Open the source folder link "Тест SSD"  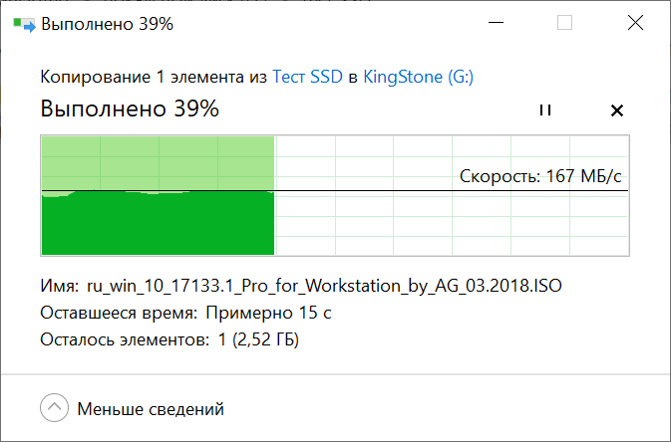307,77
